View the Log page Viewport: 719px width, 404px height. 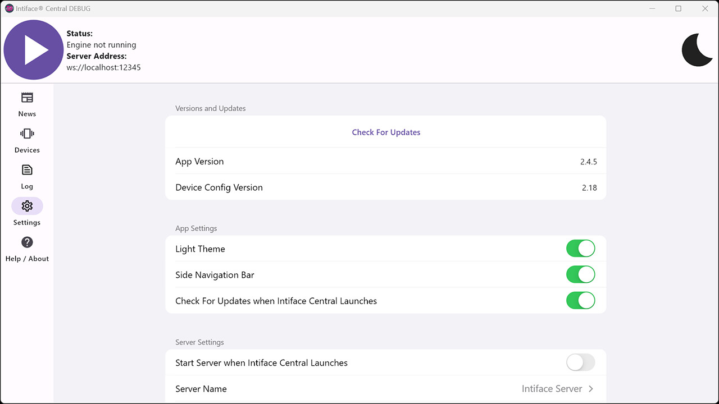pyautogui.click(x=26, y=176)
